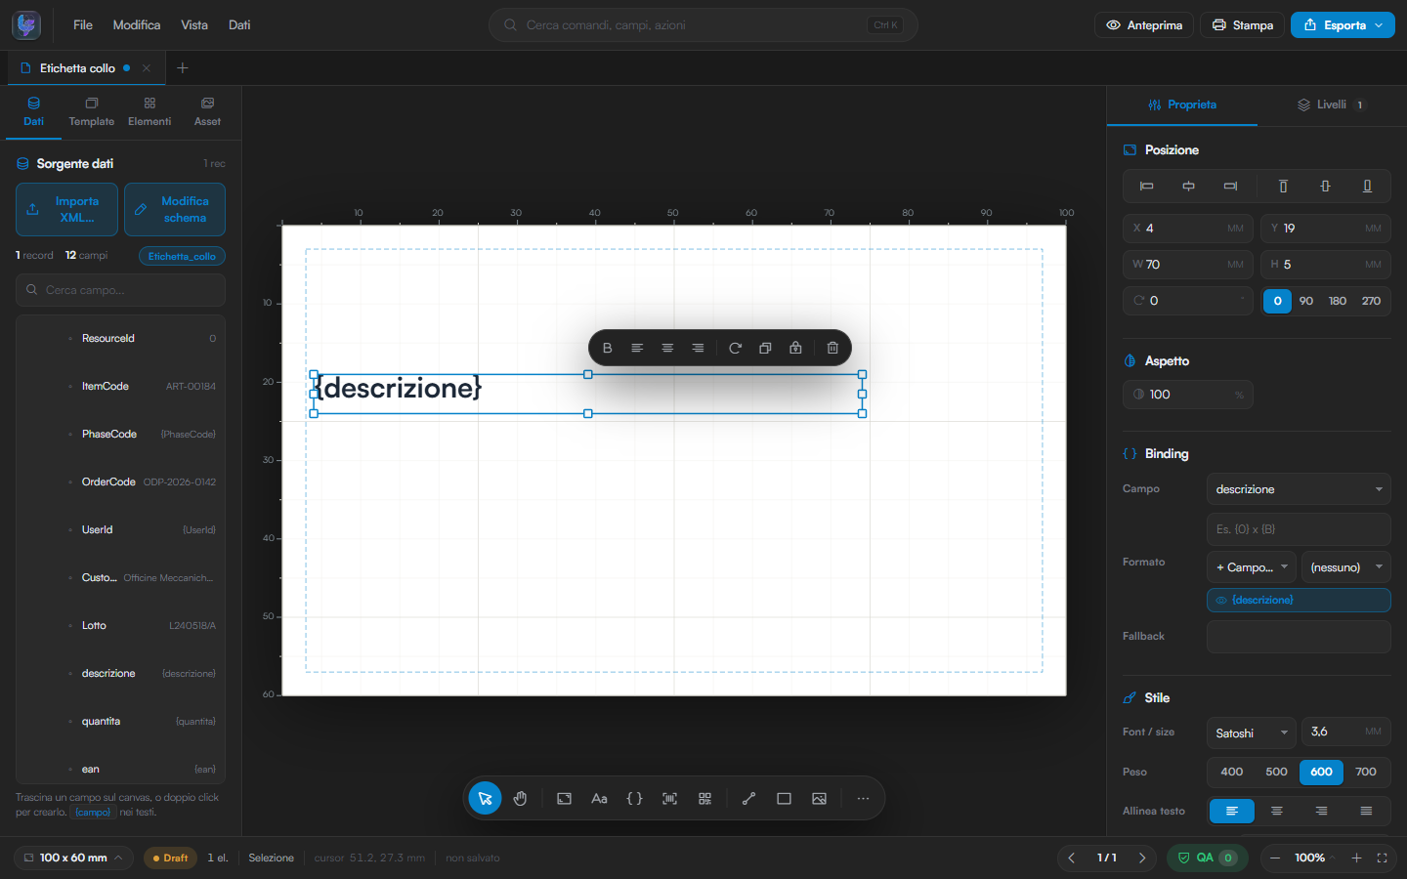This screenshot has height=879, width=1407.
Task: Click the Importa XML button
Action: click(x=66, y=209)
